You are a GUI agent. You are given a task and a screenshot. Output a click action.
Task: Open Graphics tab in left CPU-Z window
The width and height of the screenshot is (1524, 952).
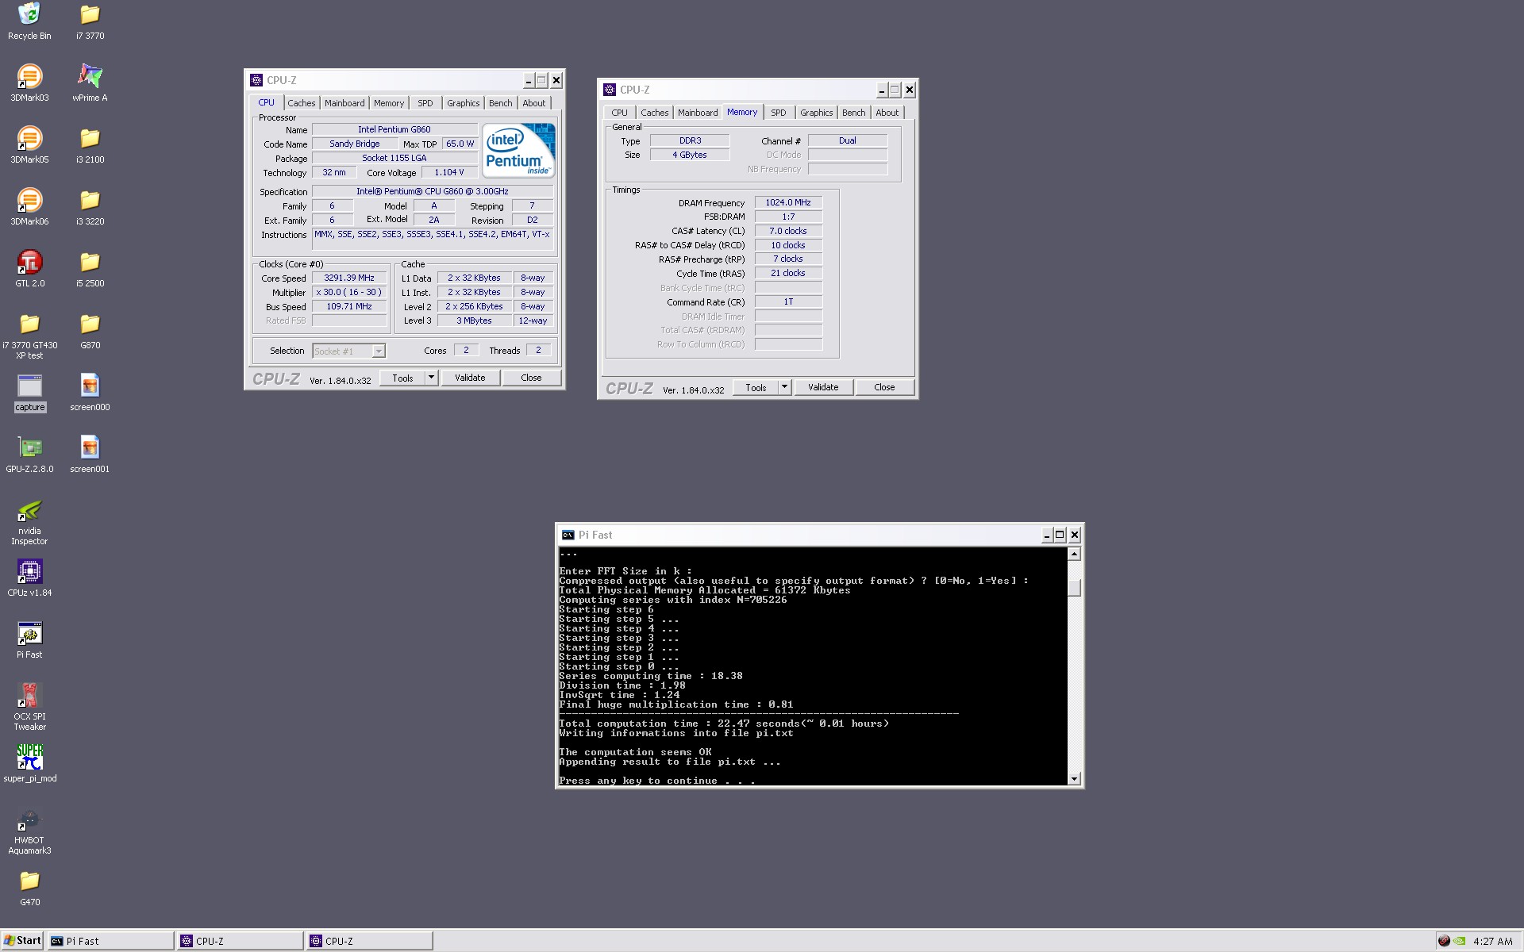pos(463,103)
